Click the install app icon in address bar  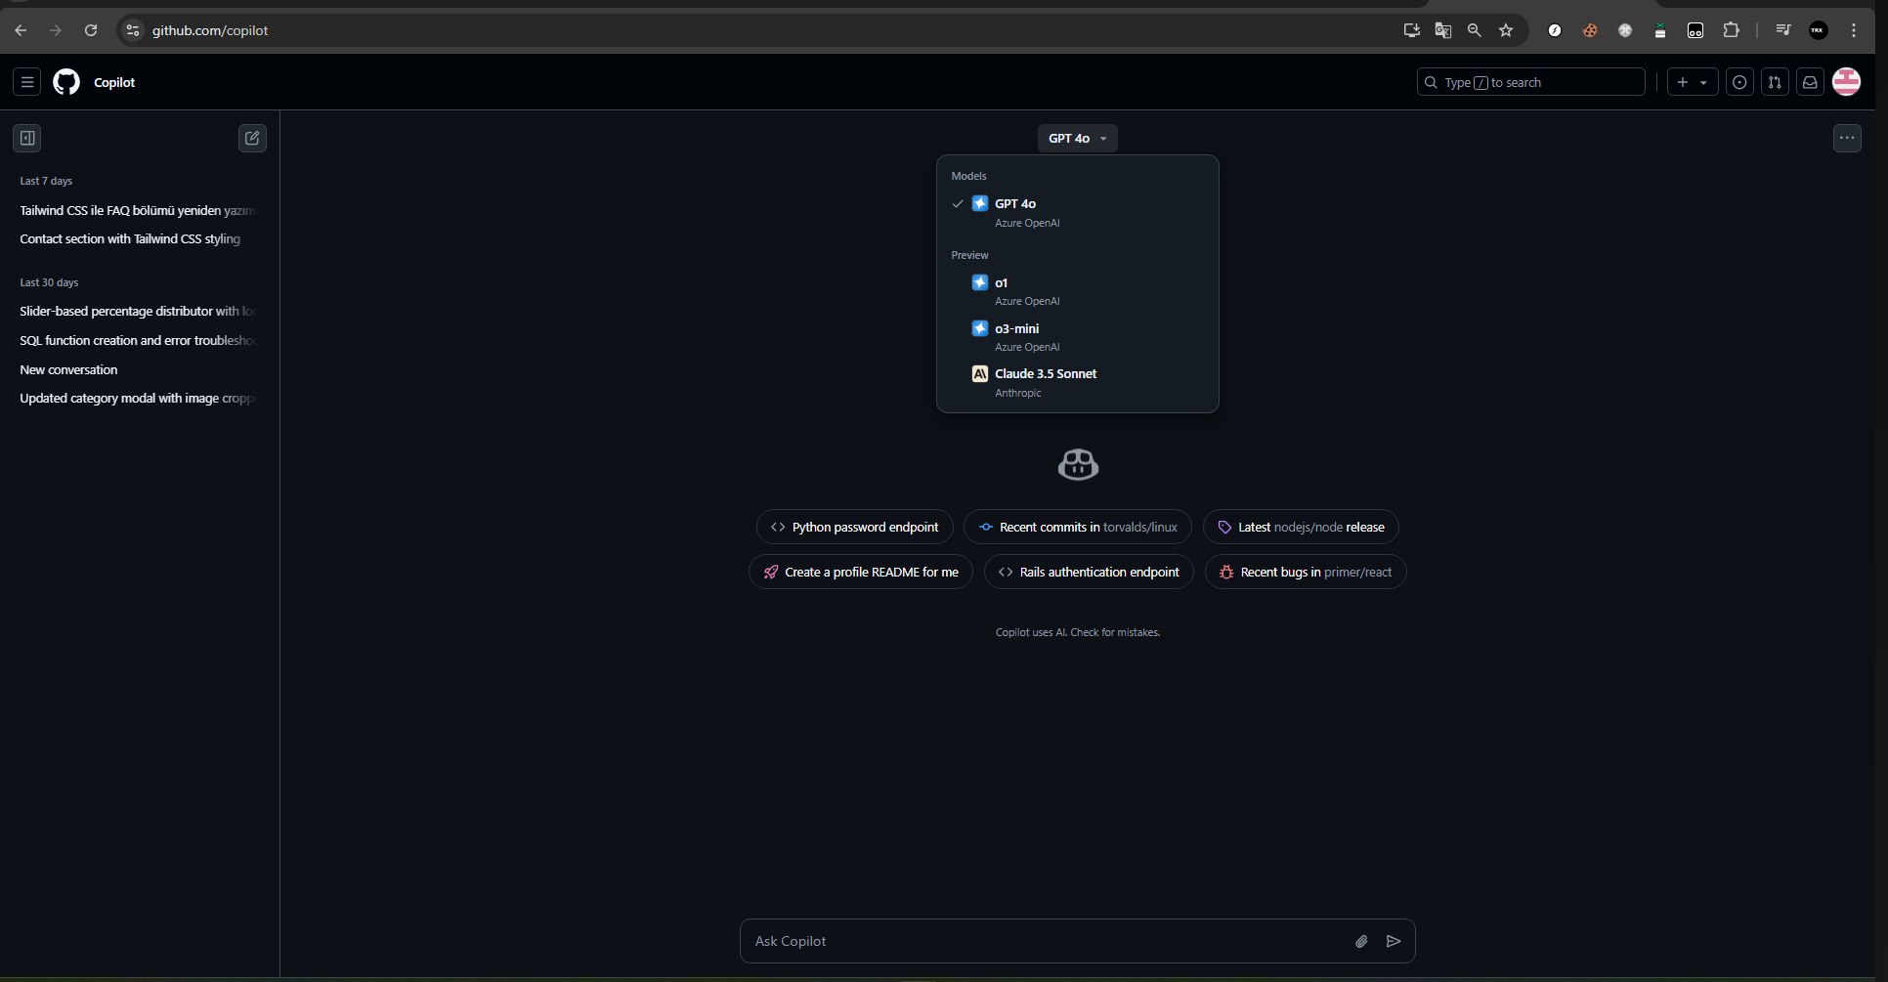pos(1411,30)
